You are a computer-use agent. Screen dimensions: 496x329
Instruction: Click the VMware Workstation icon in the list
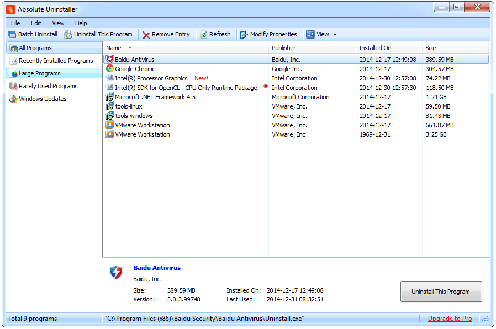click(x=109, y=125)
